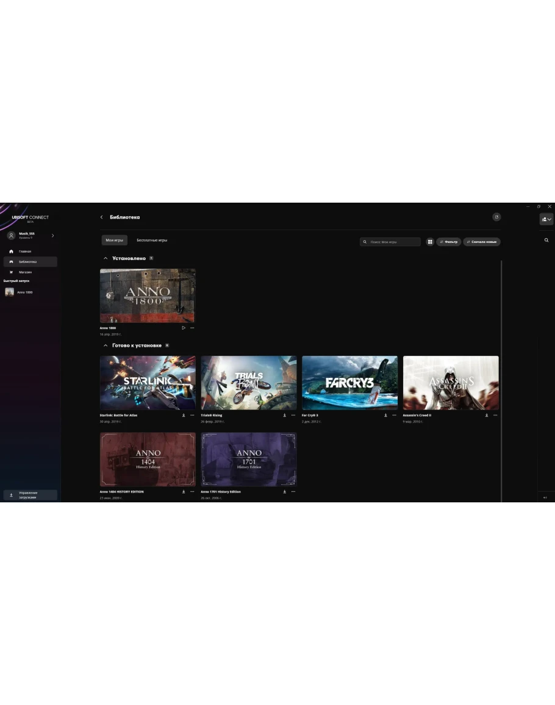555x705 pixels.
Task: Open more options for Anno 1404 History Edition
Action: pos(192,492)
